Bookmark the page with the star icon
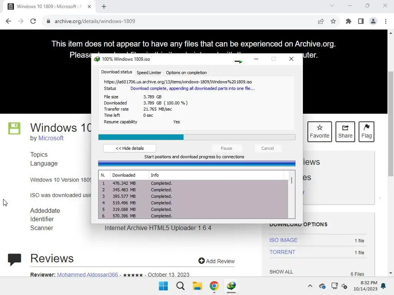 point(333,22)
